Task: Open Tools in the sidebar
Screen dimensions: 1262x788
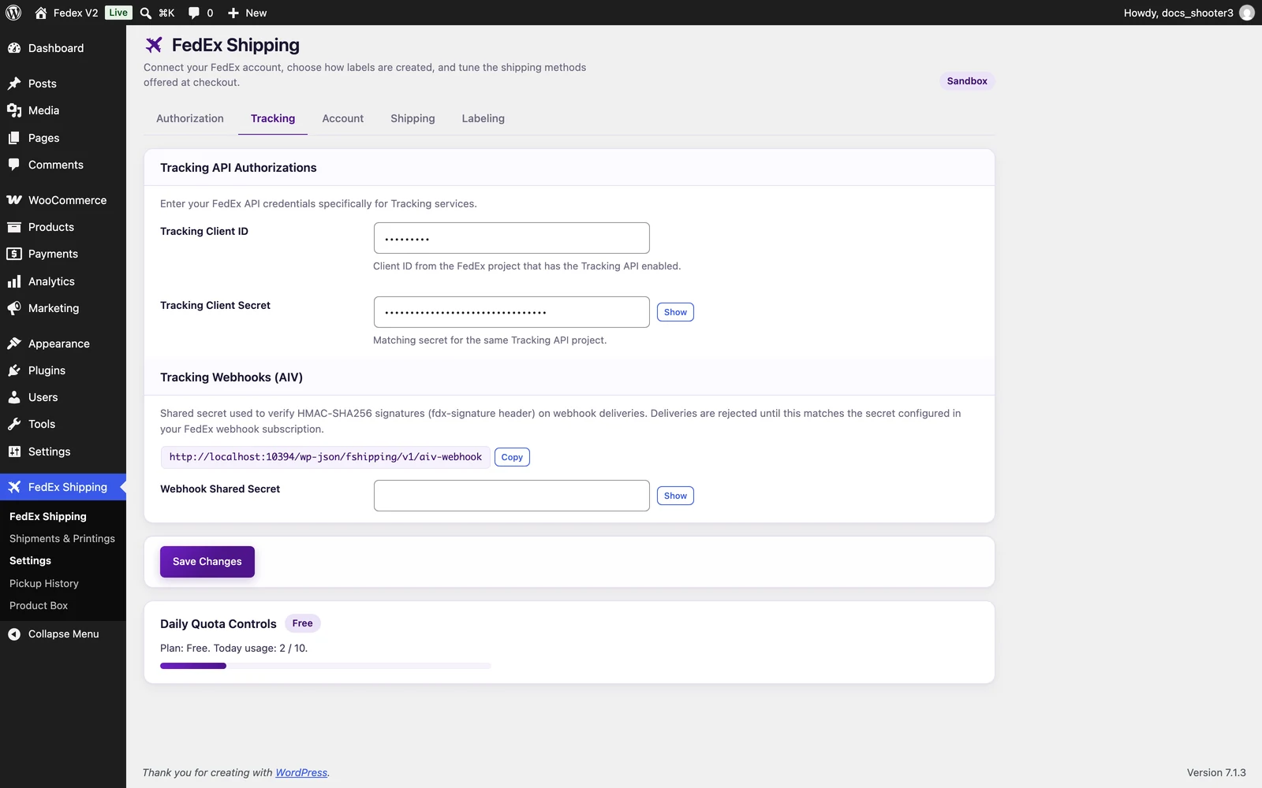Action: pyautogui.click(x=63, y=424)
